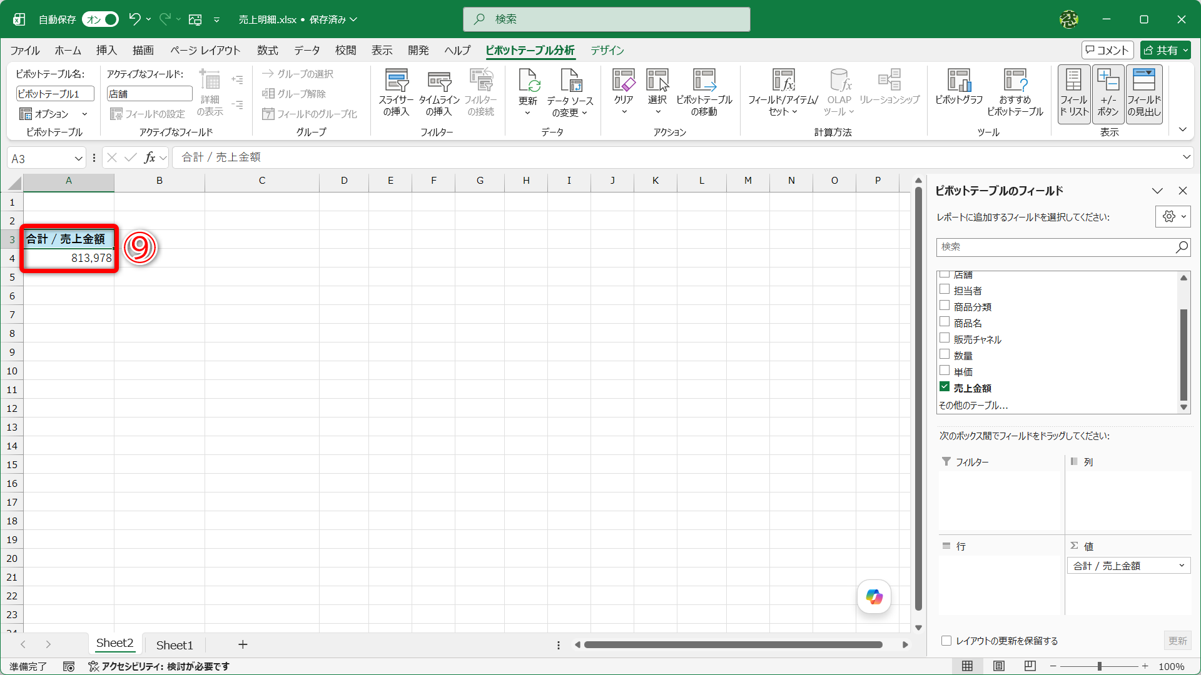Open その他のテーブル... link
The height and width of the screenshot is (675, 1201).
[x=973, y=405]
